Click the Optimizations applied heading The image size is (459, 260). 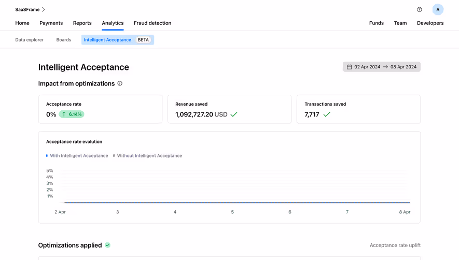point(70,245)
